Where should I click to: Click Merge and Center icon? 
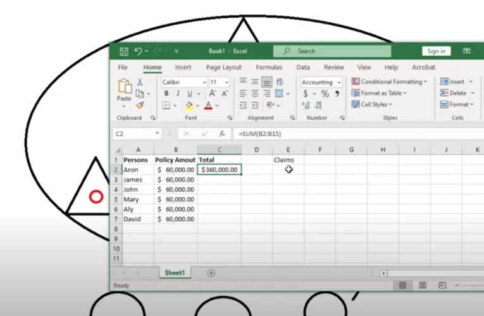[279, 94]
